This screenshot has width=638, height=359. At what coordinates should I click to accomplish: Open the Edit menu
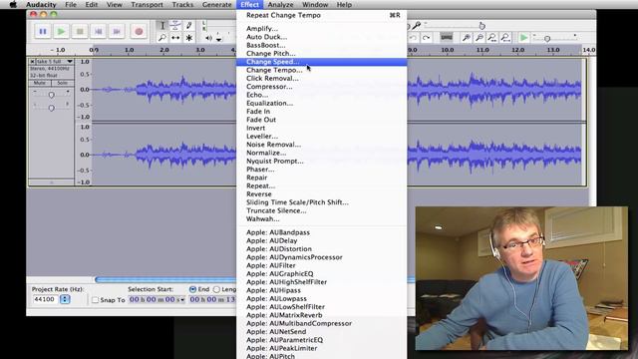91,4
